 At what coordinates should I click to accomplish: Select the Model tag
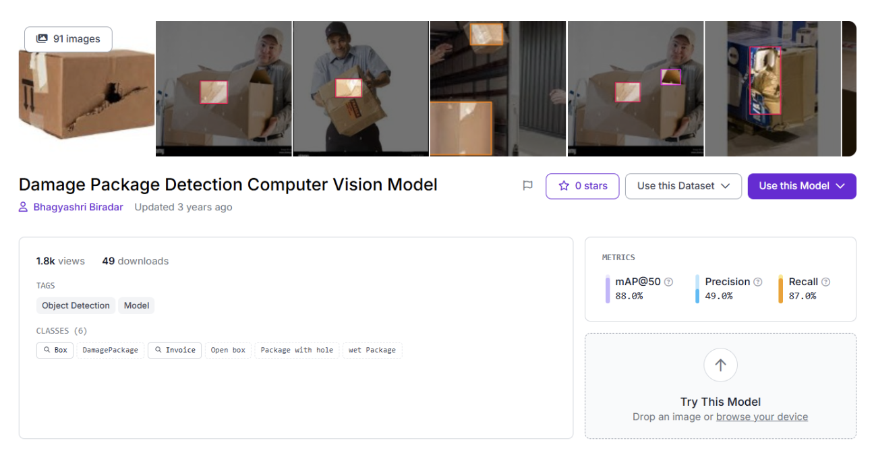tap(136, 305)
